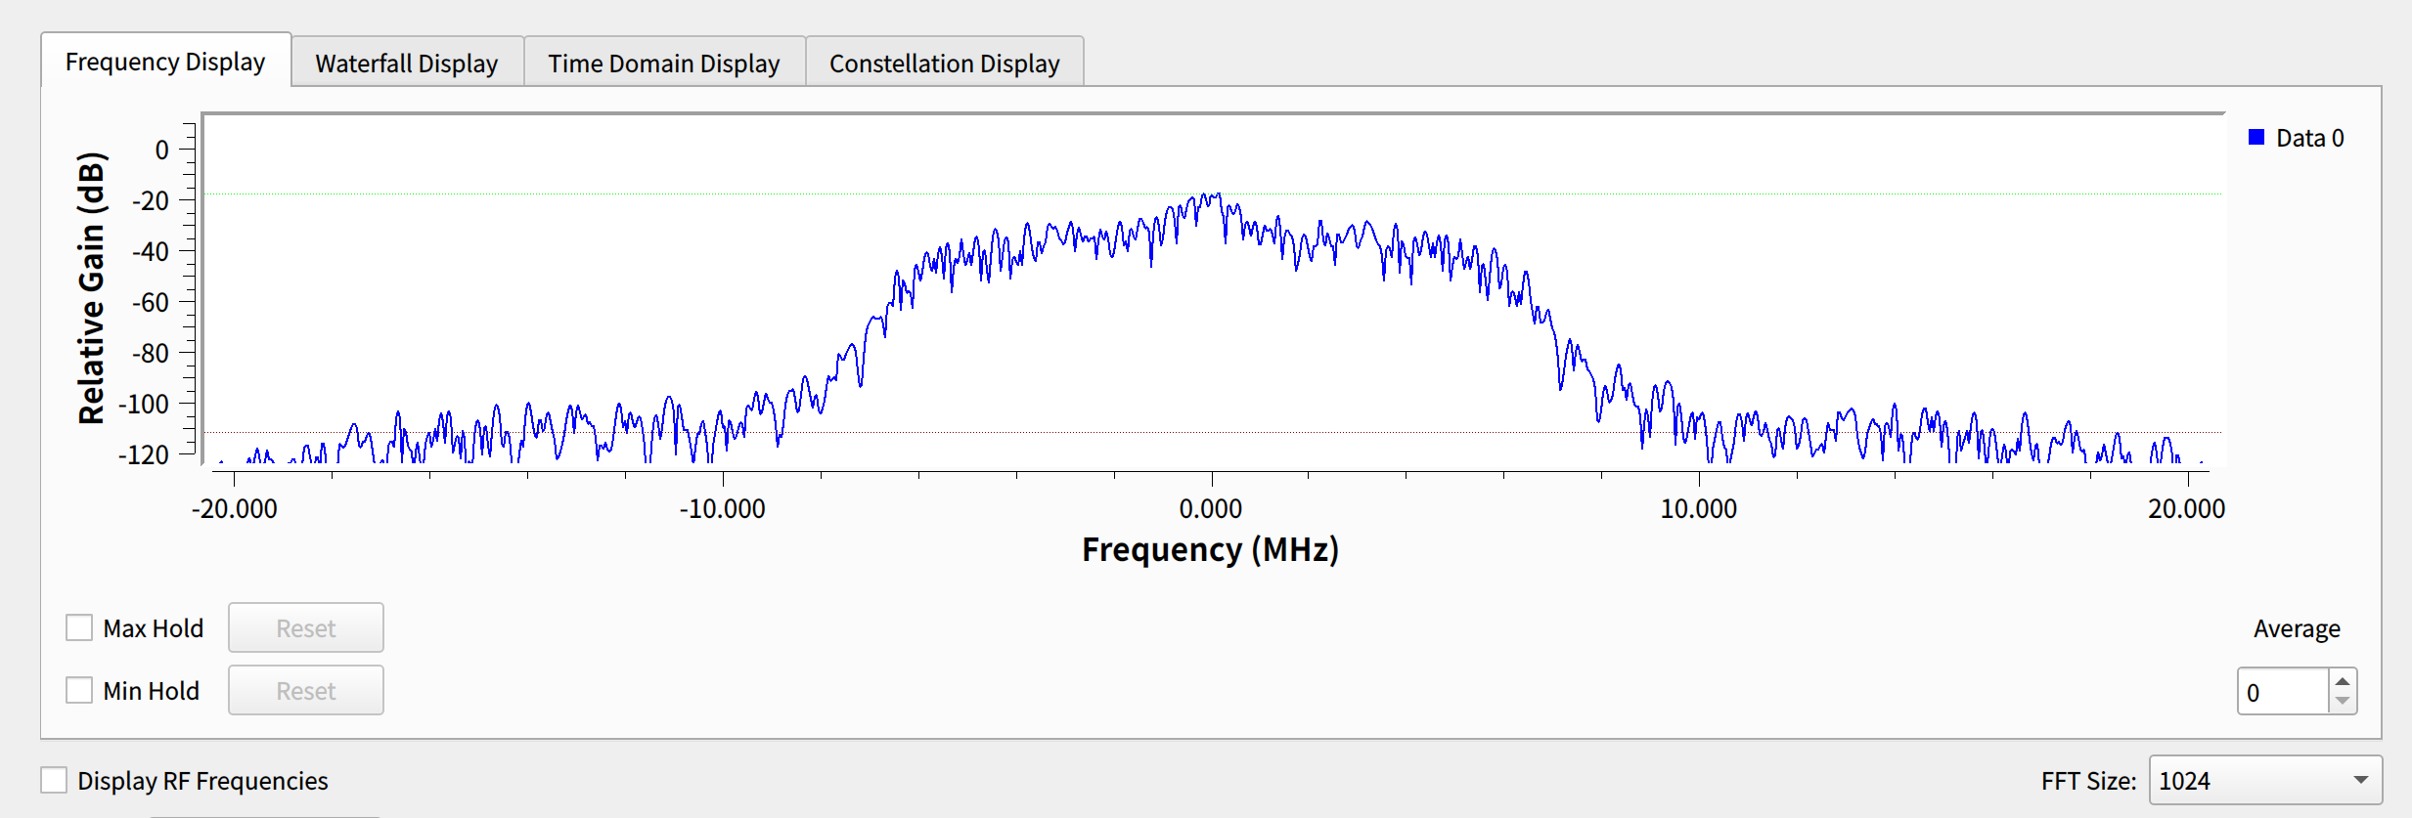This screenshot has width=2412, height=818.
Task: Click the spectrum peak near 0.000 MHz
Action: point(1213,195)
